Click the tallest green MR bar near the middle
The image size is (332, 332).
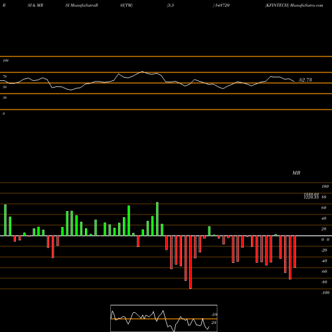157,219
